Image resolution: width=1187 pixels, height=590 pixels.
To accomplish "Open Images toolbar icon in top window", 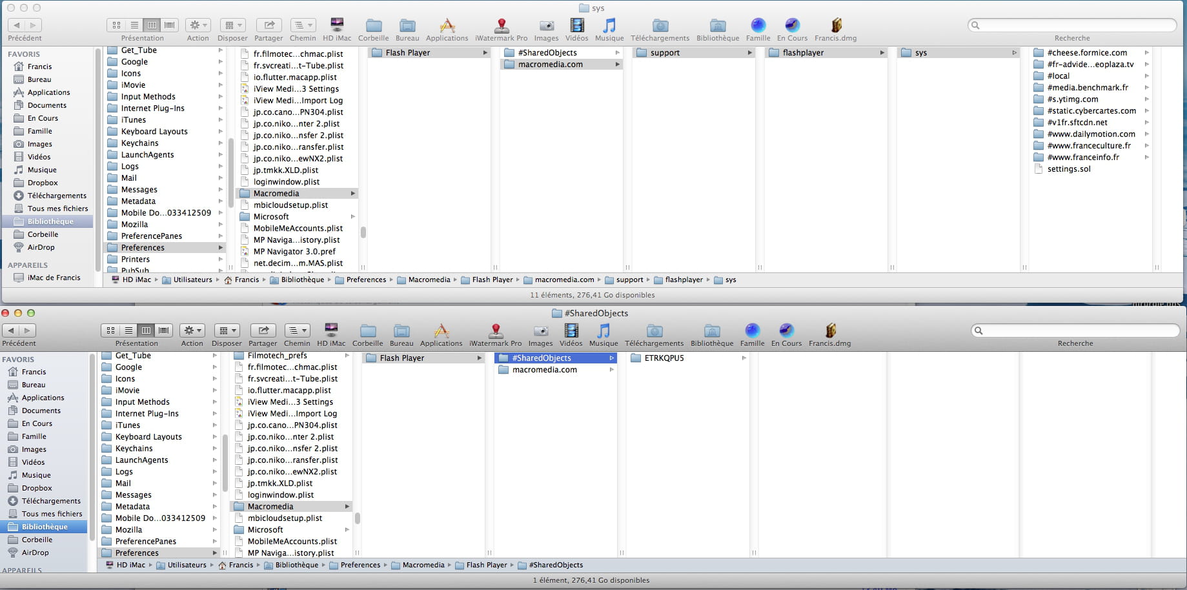I will pyautogui.click(x=546, y=25).
